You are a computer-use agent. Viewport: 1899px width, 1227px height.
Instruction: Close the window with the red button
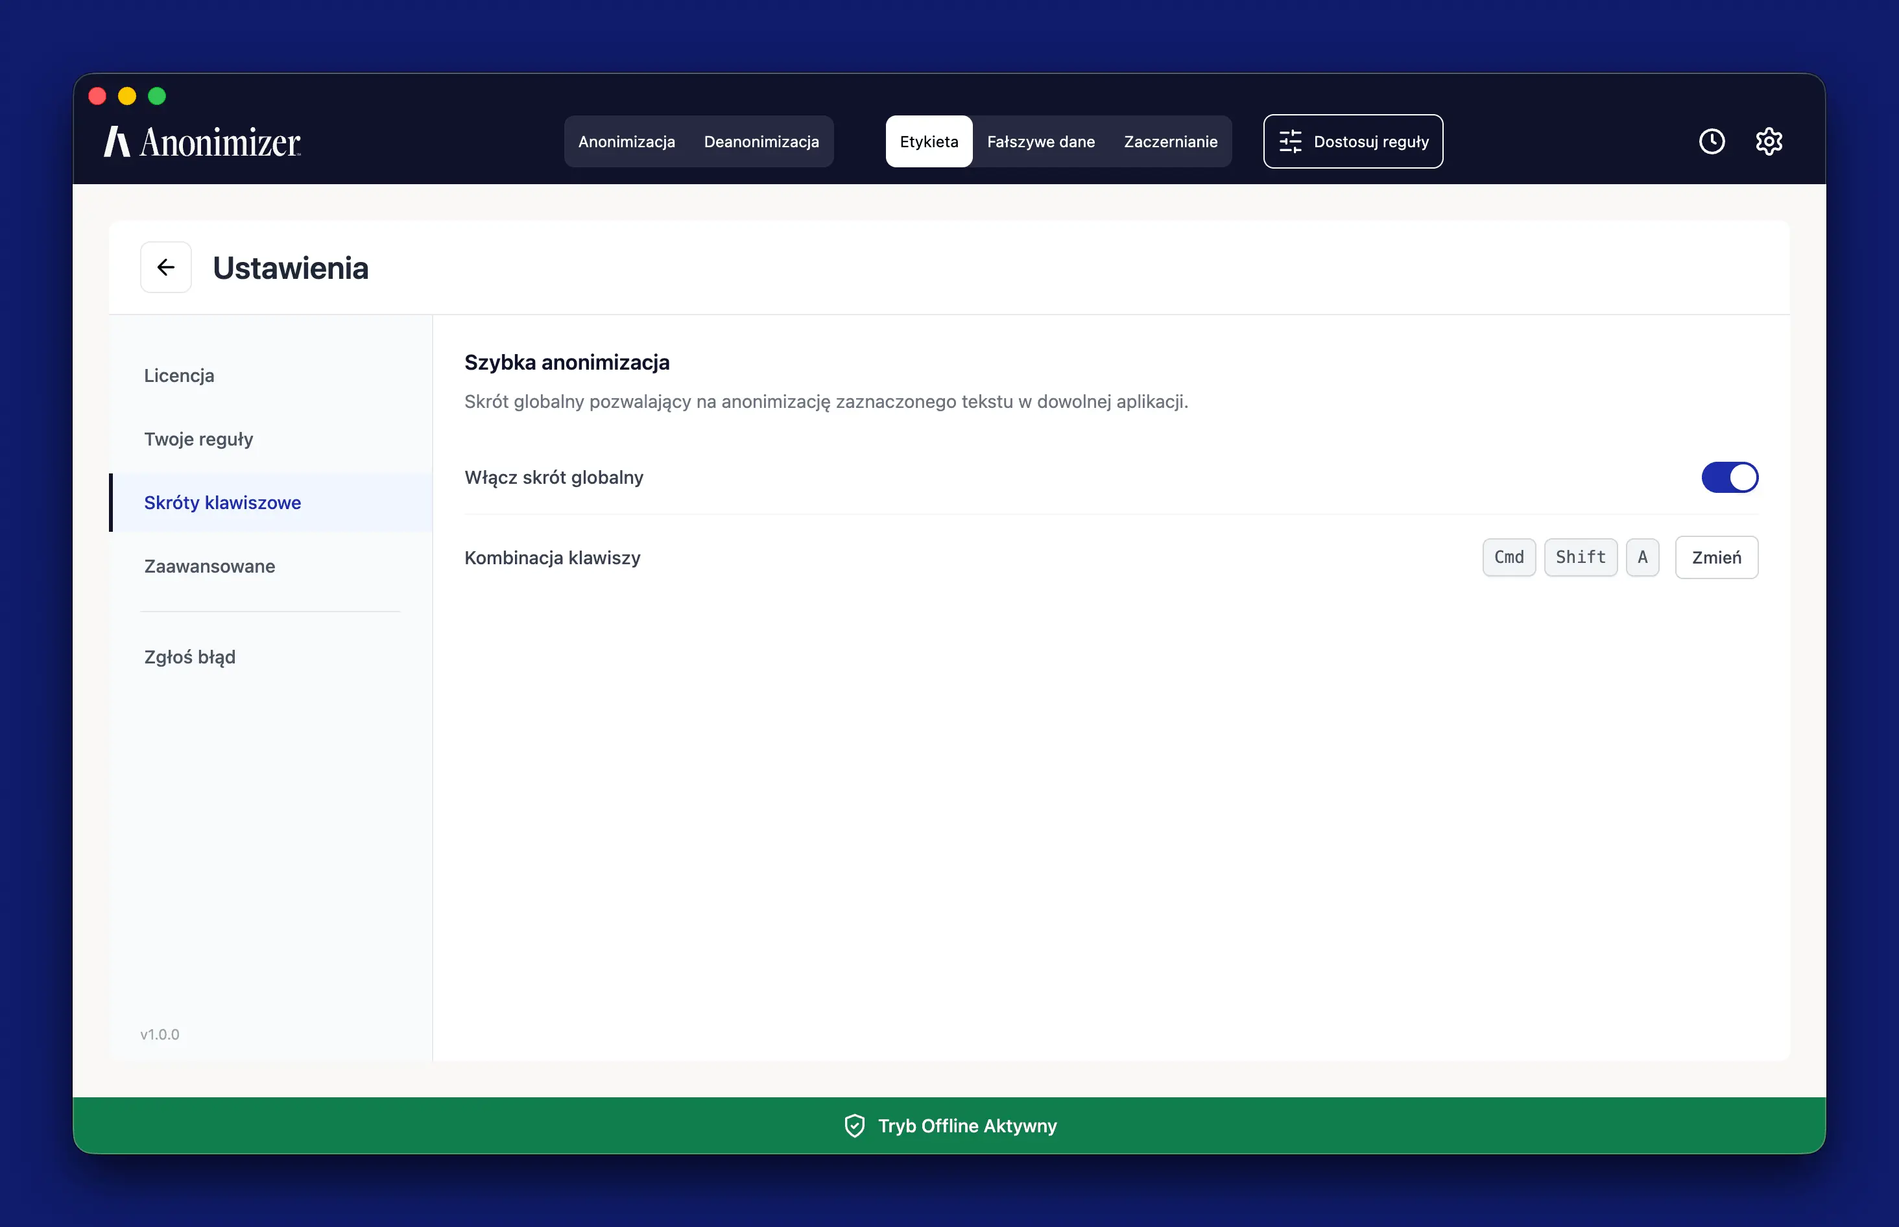click(97, 95)
